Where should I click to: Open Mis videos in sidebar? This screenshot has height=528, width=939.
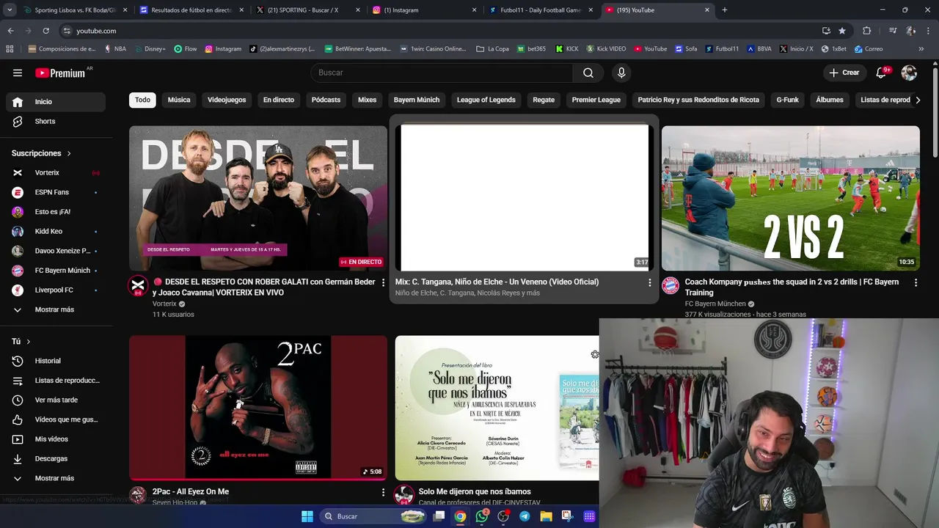click(x=56, y=439)
